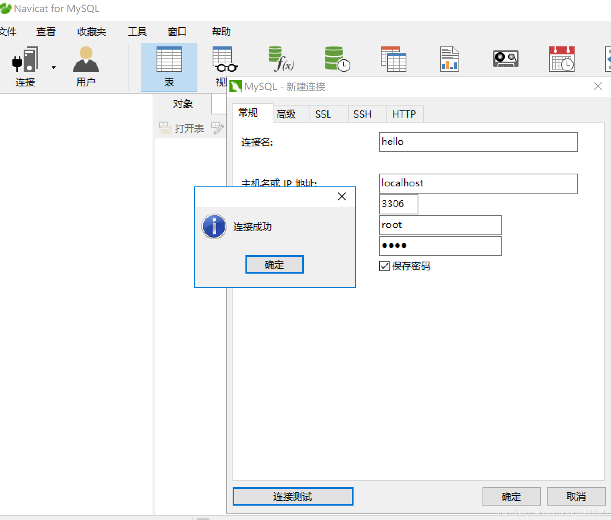This screenshot has height=520, width=611.
Task: Click the Design Table pencil icon
Action: pyautogui.click(x=217, y=128)
